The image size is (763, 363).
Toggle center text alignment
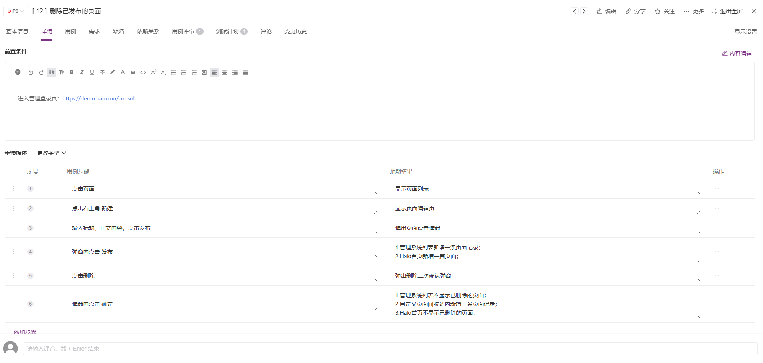click(225, 72)
